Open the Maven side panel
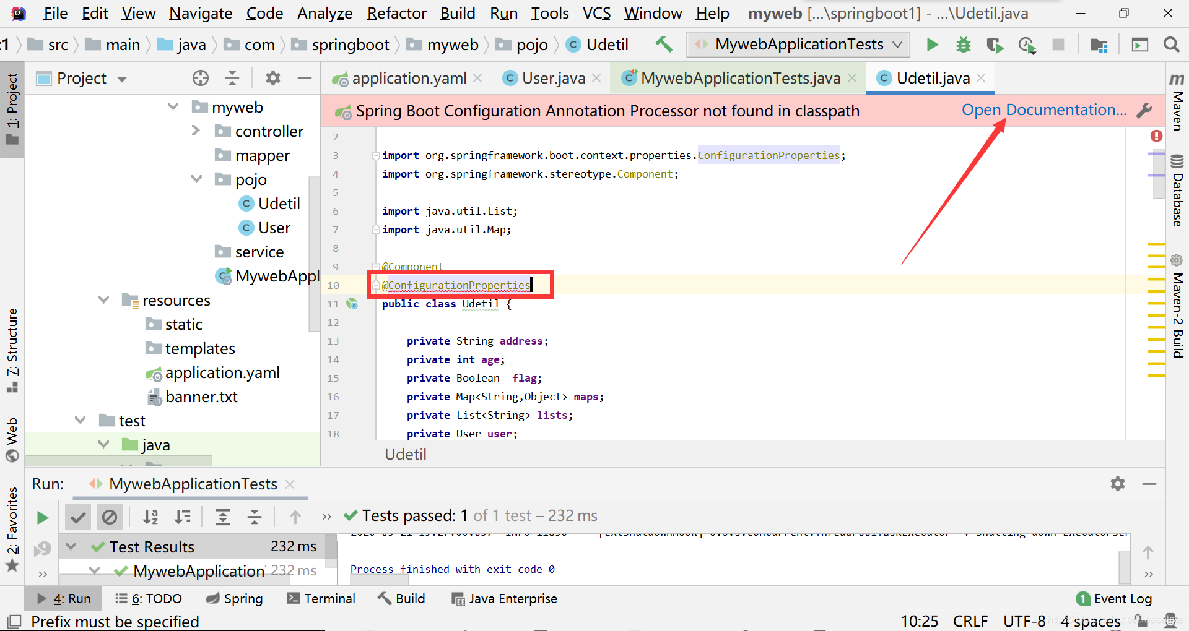The image size is (1189, 631). pyautogui.click(x=1177, y=101)
